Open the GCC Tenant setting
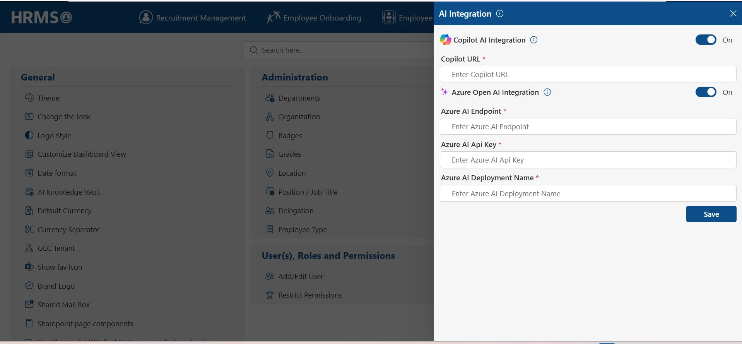Screen dimensions: 742x344 point(56,248)
